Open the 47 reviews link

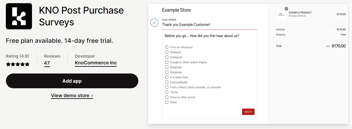pos(47,63)
